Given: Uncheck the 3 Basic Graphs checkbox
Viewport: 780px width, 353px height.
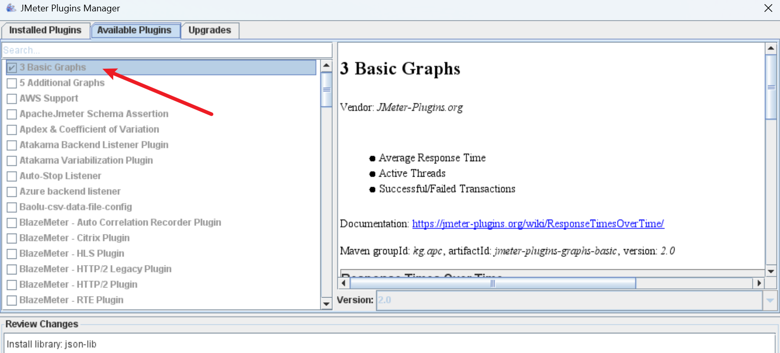Looking at the screenshot, I should click(12, 68).
